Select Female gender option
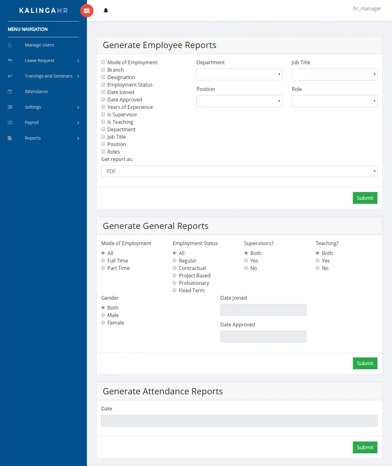The width and height of the screenshot is (392, 466). [103, 322]
